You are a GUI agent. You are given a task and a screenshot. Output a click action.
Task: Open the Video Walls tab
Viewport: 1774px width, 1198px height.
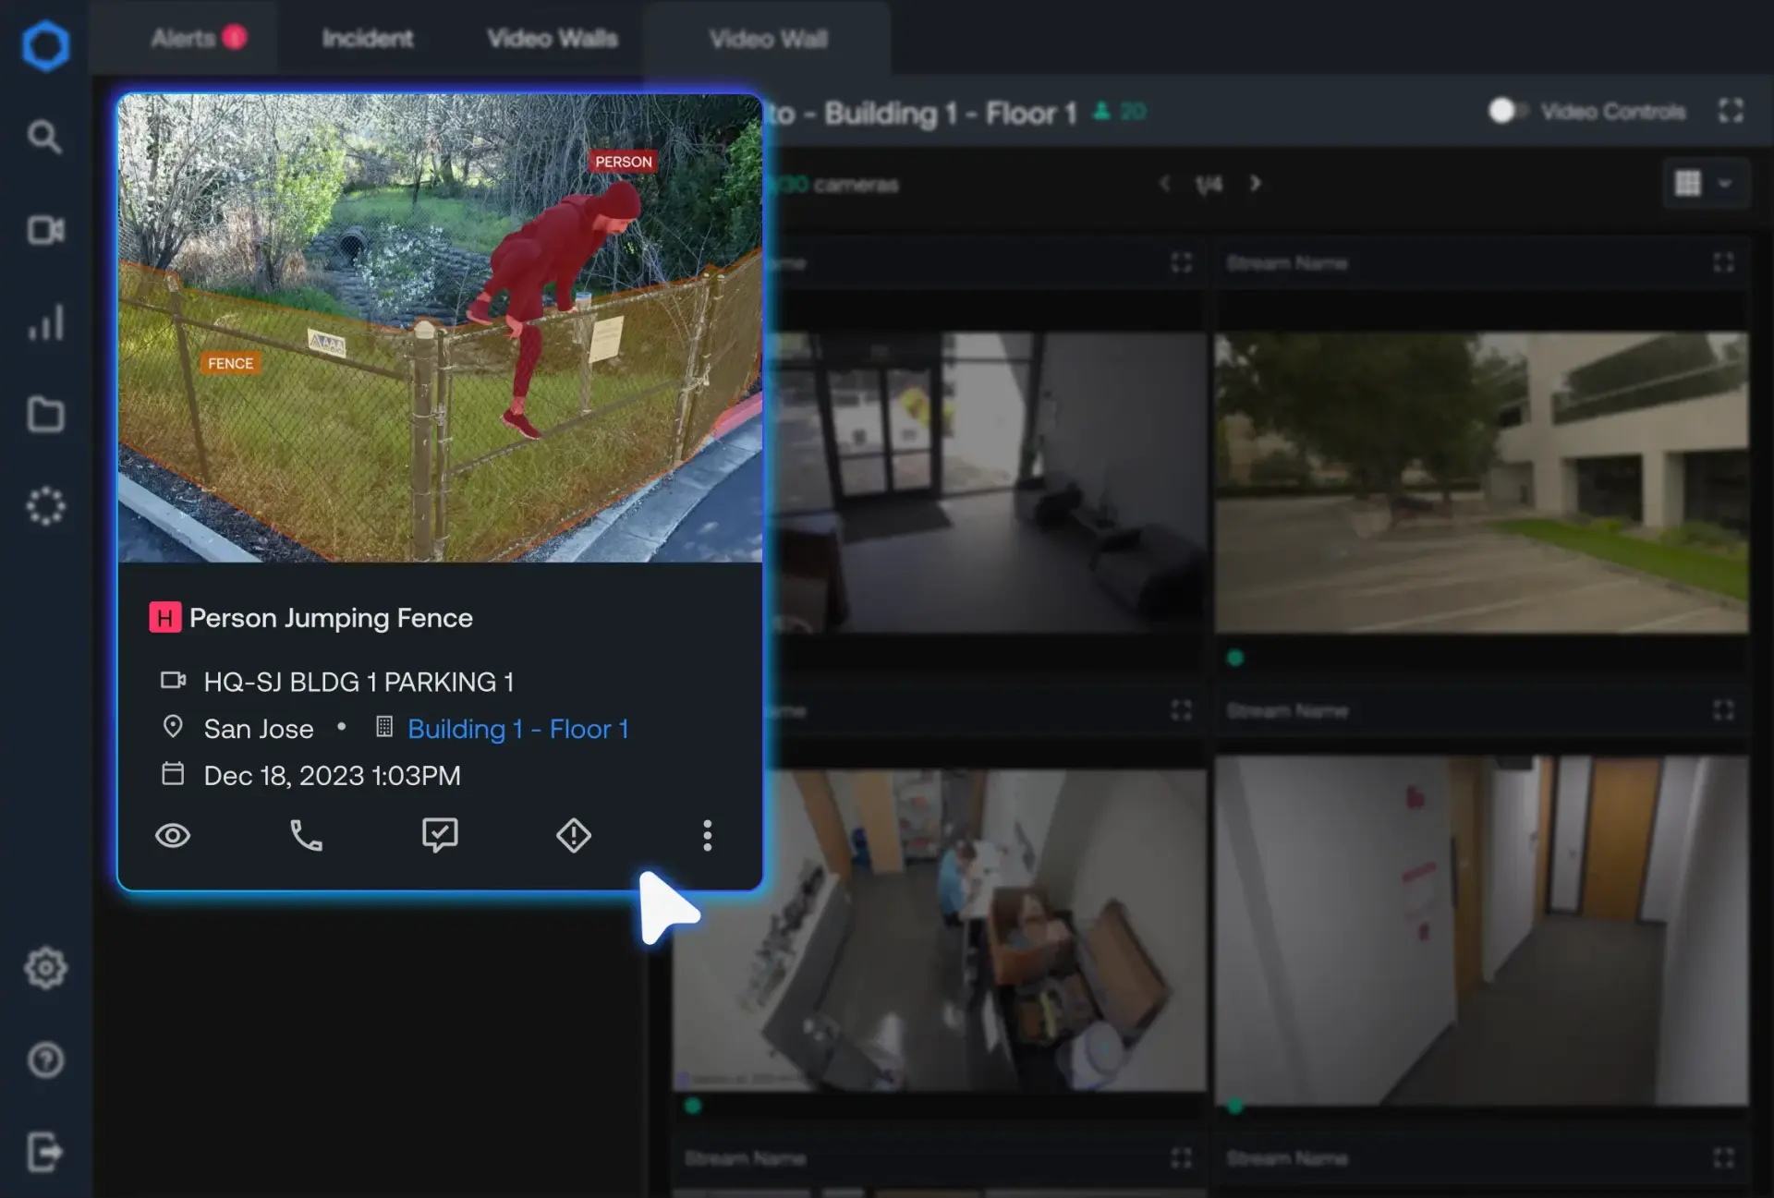(552, 38)
